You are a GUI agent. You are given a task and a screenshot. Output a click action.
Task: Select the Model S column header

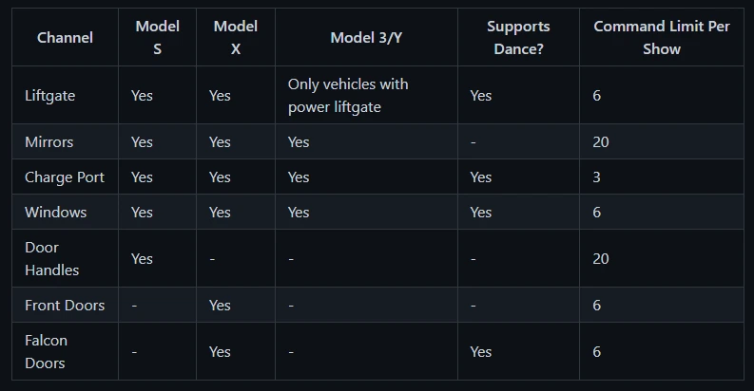[x=157, y=37]
